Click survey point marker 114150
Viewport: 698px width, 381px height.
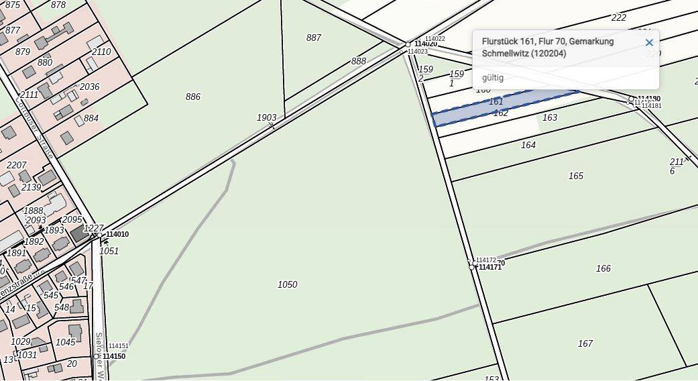coord(98,356)
